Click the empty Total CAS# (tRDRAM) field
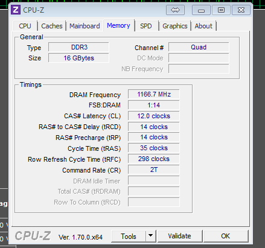The width and height of the screenshot is (265, 248). (x=154, y=191)
